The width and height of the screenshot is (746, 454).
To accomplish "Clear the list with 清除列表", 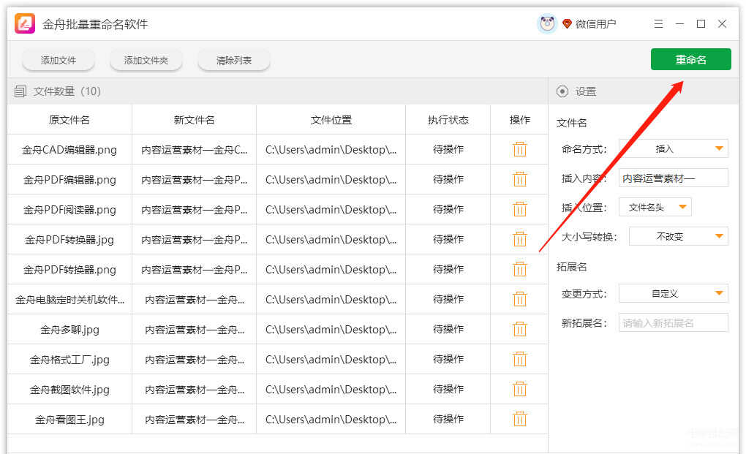I will [234, 61].
